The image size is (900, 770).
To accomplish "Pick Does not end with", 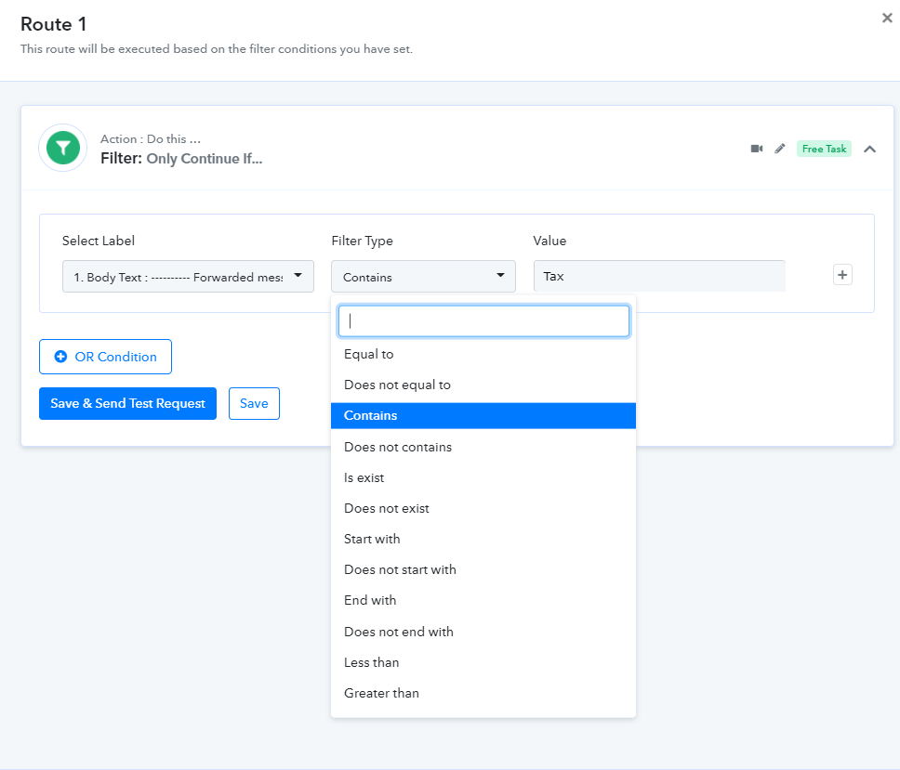I will pyautogui.click(x=483, y=632).
